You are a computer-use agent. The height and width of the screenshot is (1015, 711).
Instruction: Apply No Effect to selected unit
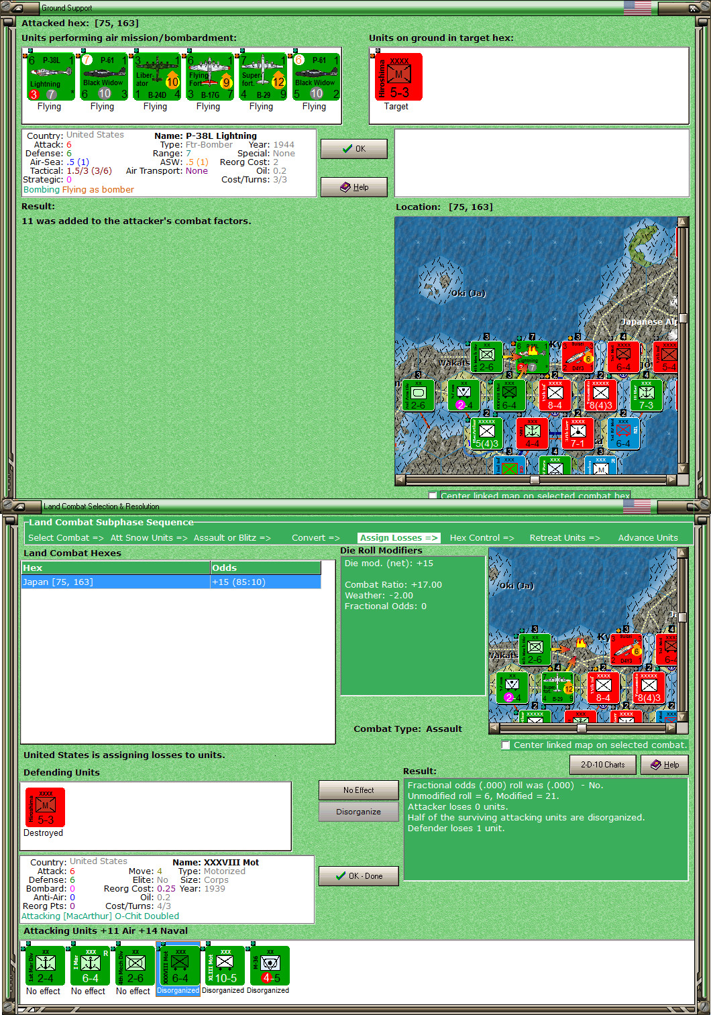(359, 790)
